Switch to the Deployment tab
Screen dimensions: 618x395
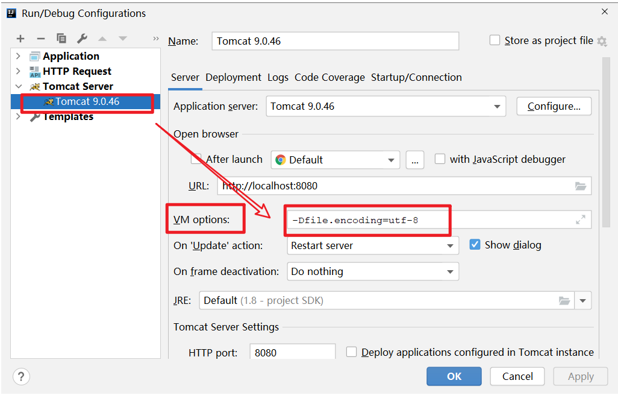[233, 77]
